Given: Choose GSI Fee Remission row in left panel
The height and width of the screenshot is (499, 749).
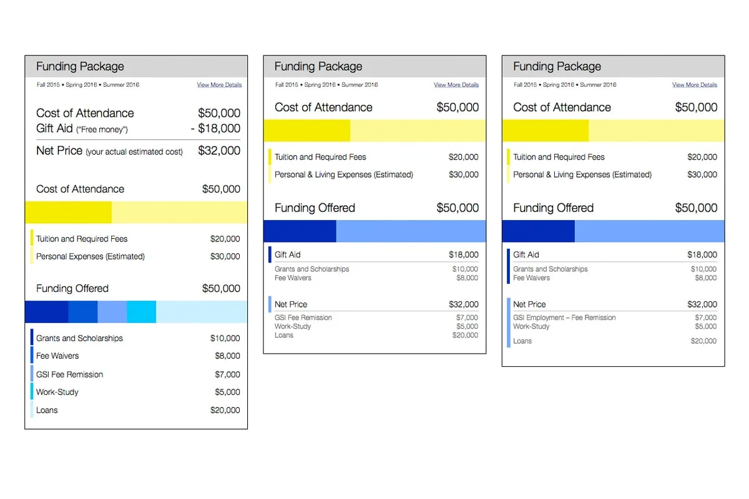Looking at the screenshot, I should 135,374.
